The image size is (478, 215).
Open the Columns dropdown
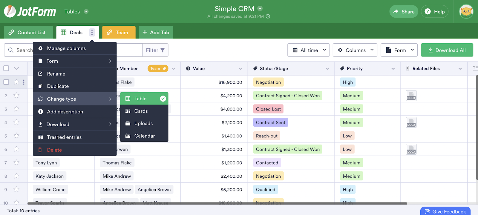355,50
